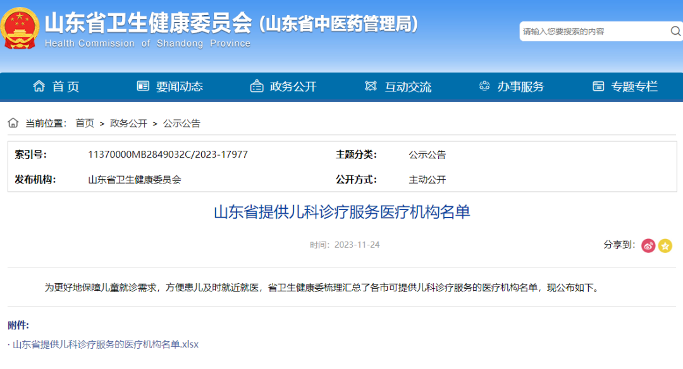This screenshot has height=369, width=683.
Task: Click the English subtitle Health Commission of Shandong Province
Action: [x=147, y=44]
